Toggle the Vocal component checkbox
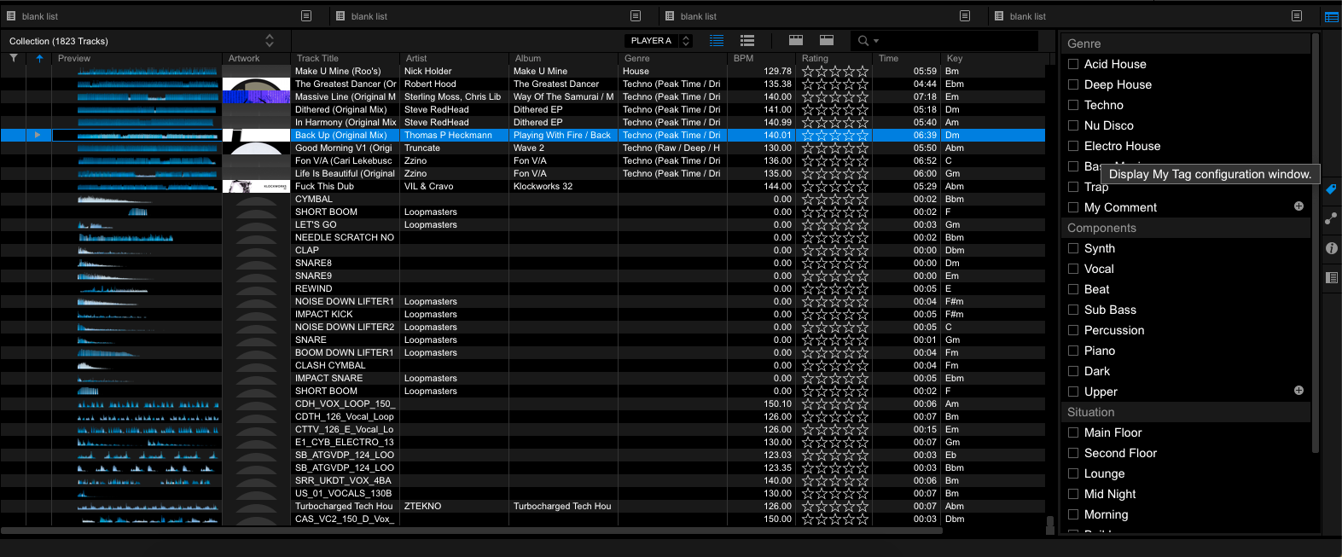 tap(1073, 269)
